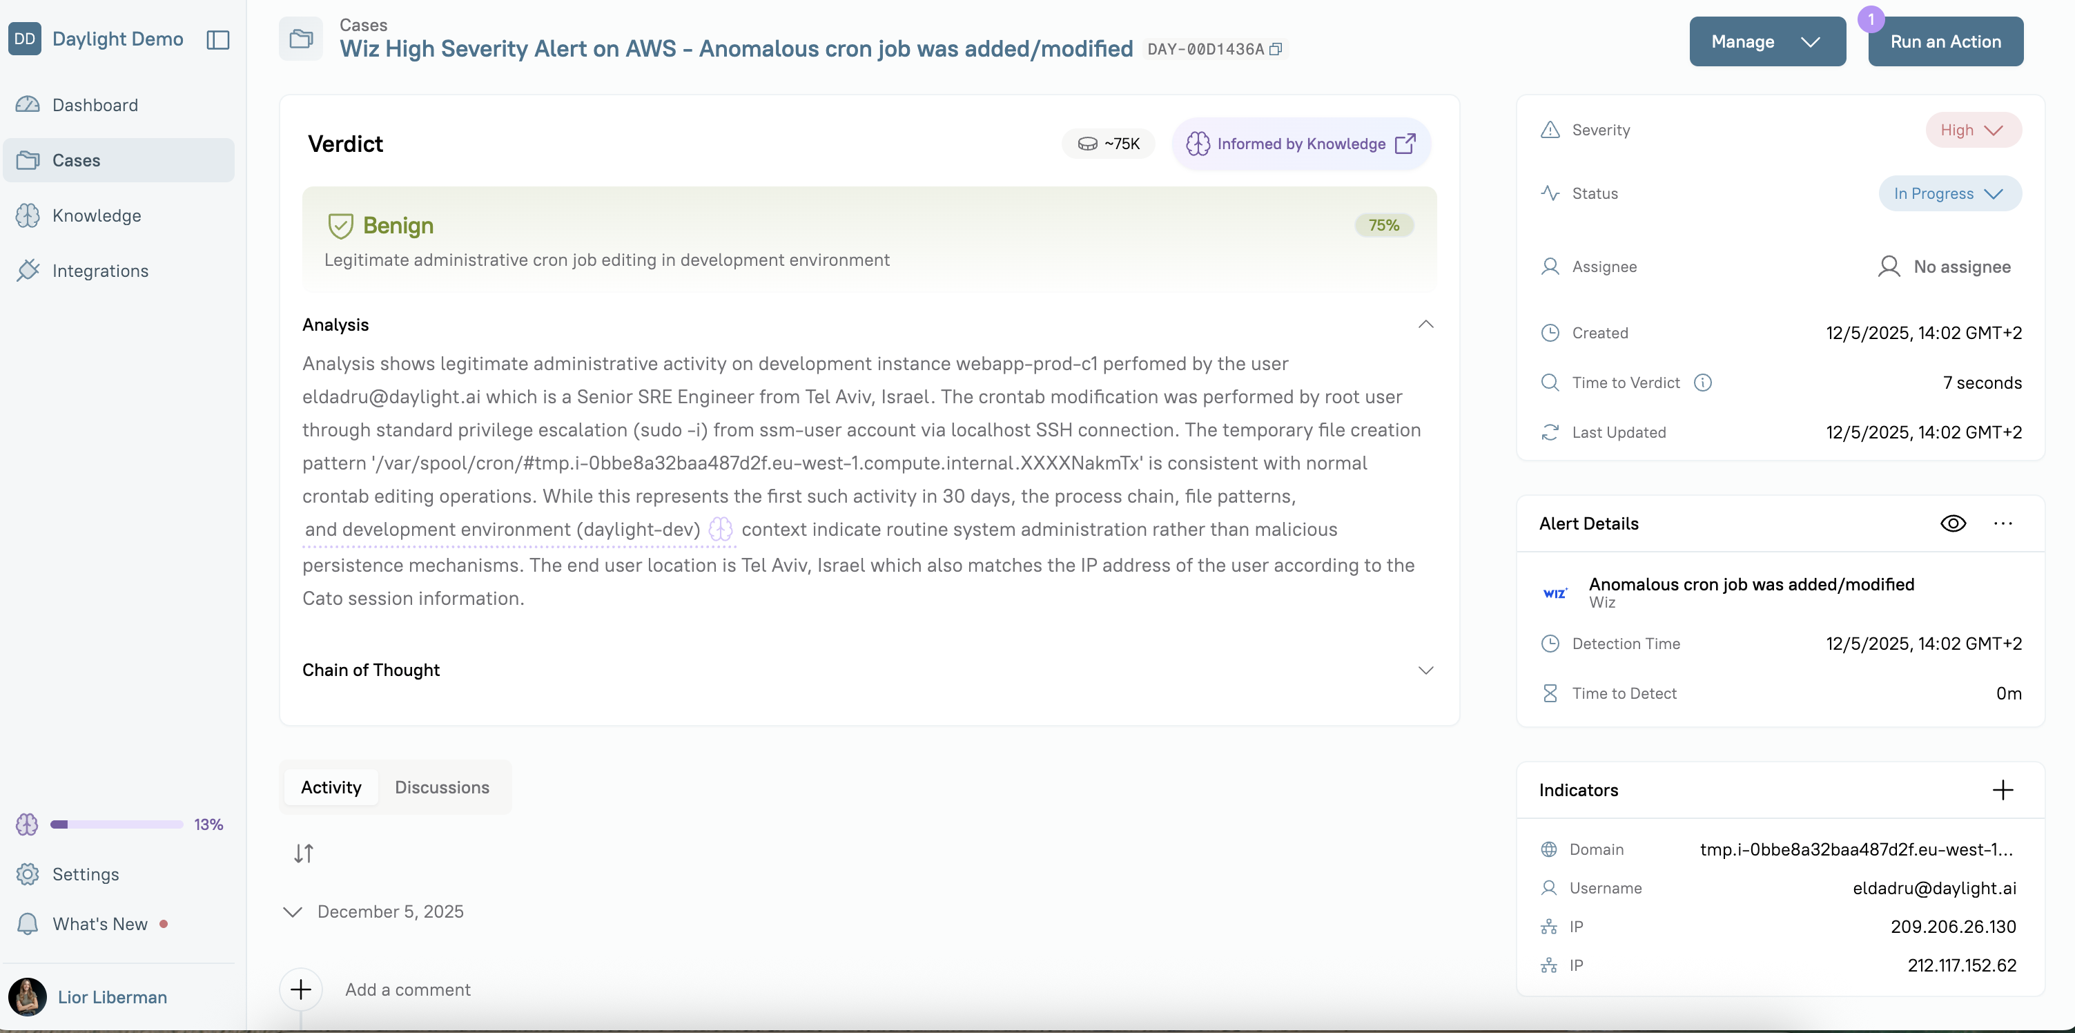Click the Cases folder icon in the header

(x=300, y=39)
